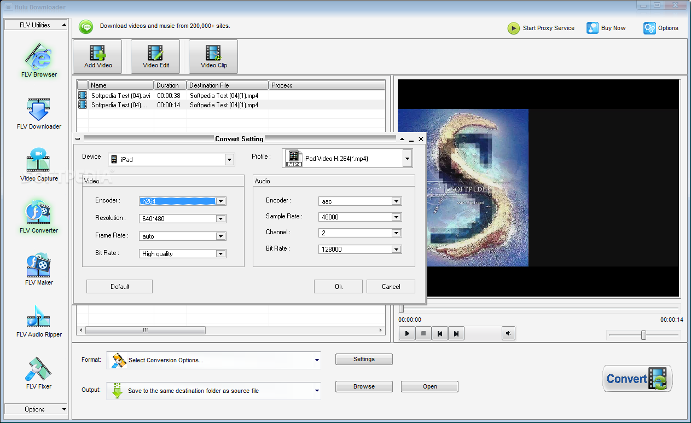Jump to previous frame in preview
The image size is (691, 423).
pos(439,333)
